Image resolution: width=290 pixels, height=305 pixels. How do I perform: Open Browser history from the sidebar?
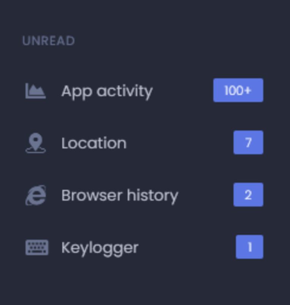click(x=119, y=195)
